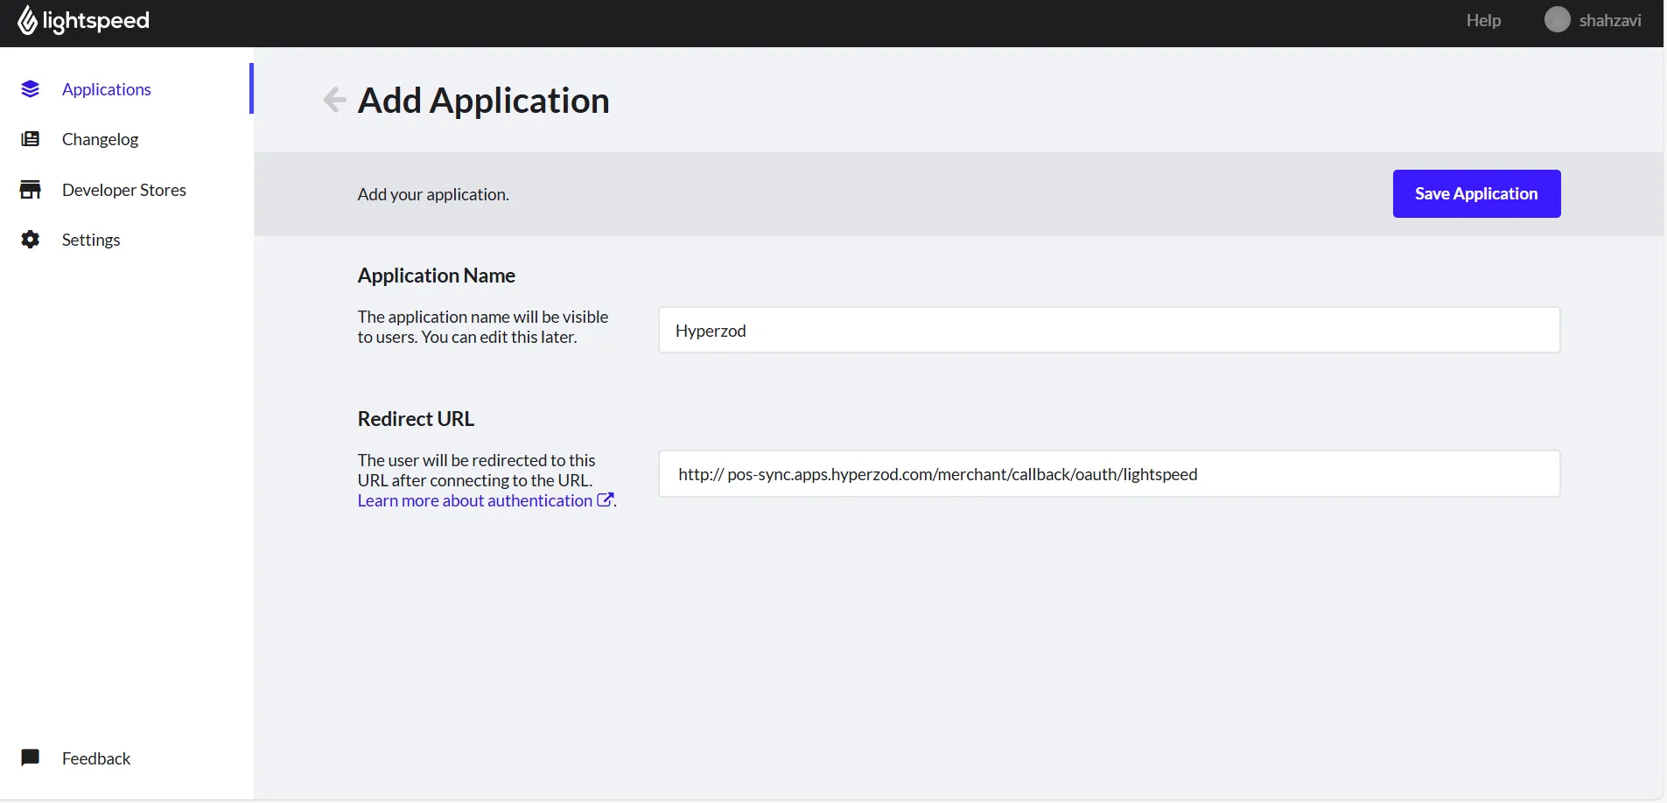Open Settings in the sidebar

pos(91,240)
